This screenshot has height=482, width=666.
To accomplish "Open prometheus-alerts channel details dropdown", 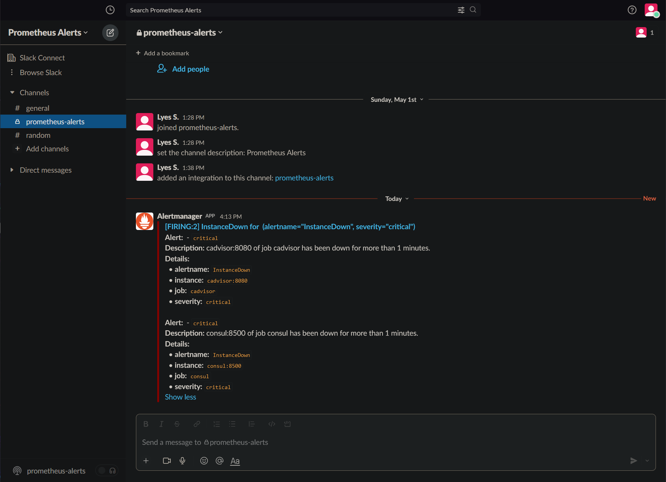I will 180,33.
